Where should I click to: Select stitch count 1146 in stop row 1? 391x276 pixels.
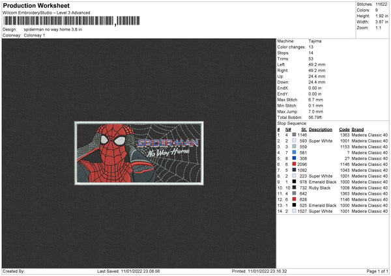coord(302,135)
